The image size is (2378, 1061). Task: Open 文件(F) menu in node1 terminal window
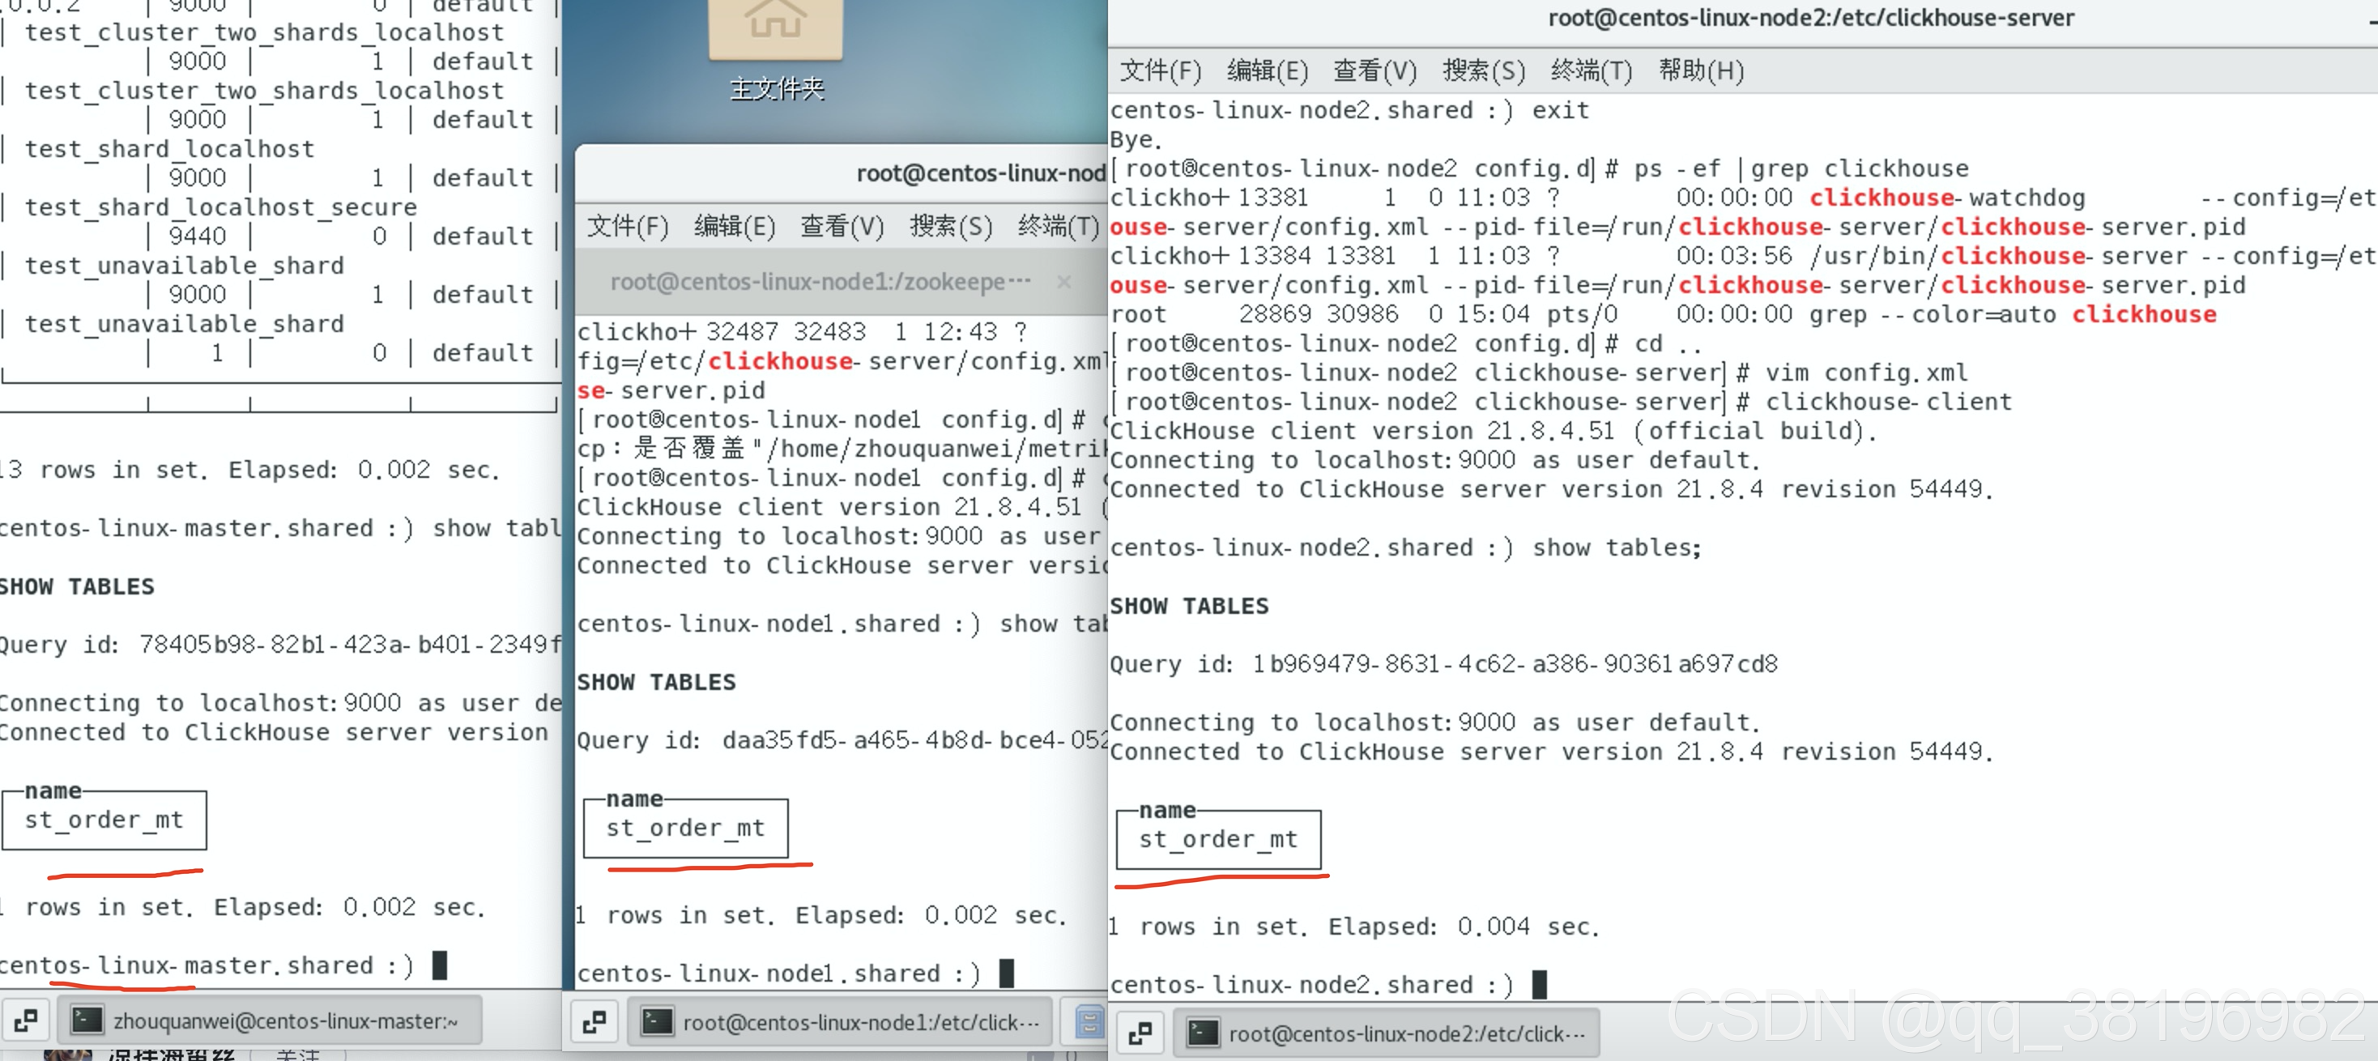[x=627, y=226]
